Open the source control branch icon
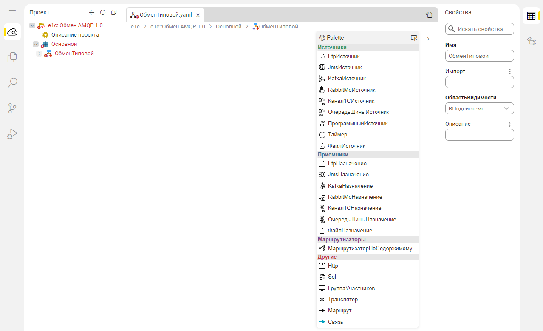 pyautogui.click(x=12, y=108)
